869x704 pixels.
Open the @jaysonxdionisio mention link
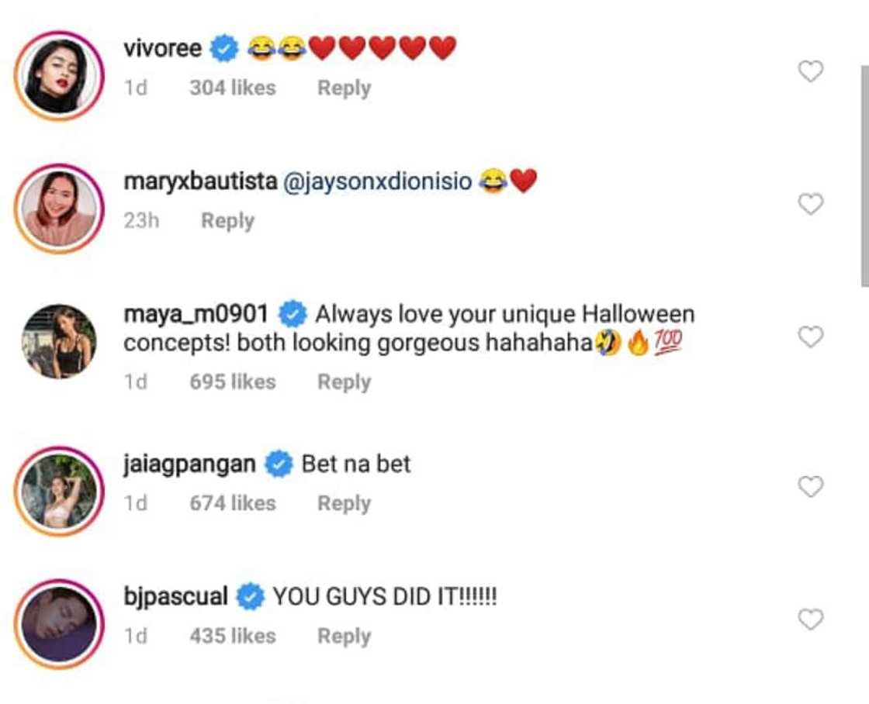378,181
